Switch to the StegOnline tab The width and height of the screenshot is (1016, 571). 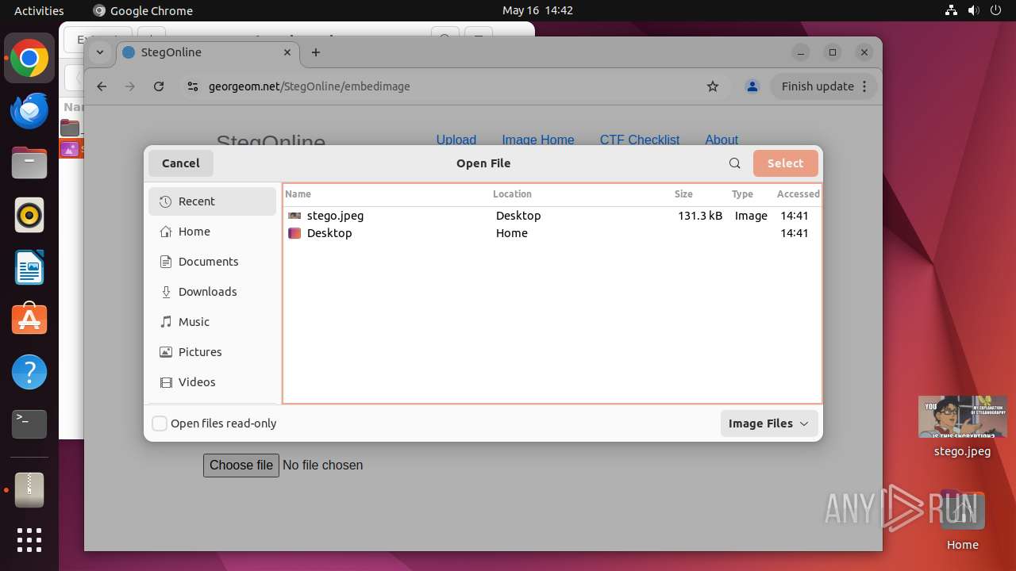208,52
